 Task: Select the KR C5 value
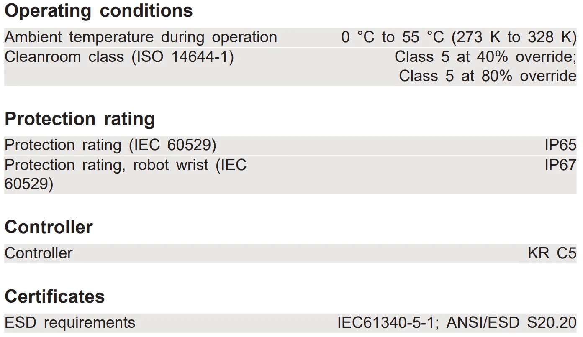[552, 253]
